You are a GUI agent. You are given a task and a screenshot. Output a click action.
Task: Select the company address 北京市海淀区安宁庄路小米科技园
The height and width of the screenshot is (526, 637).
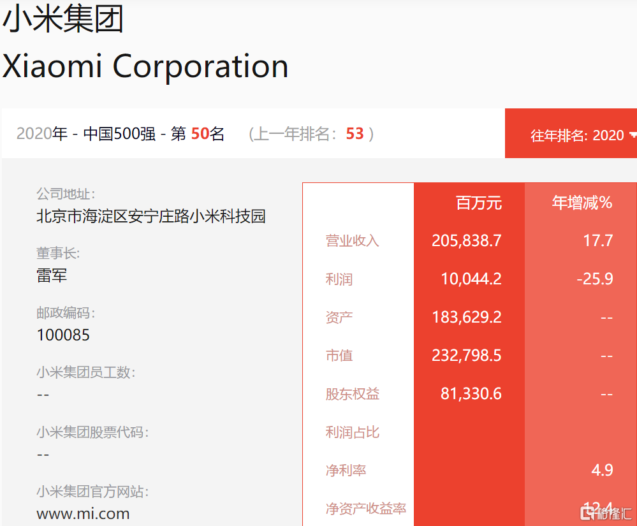(x=150, y=216)
